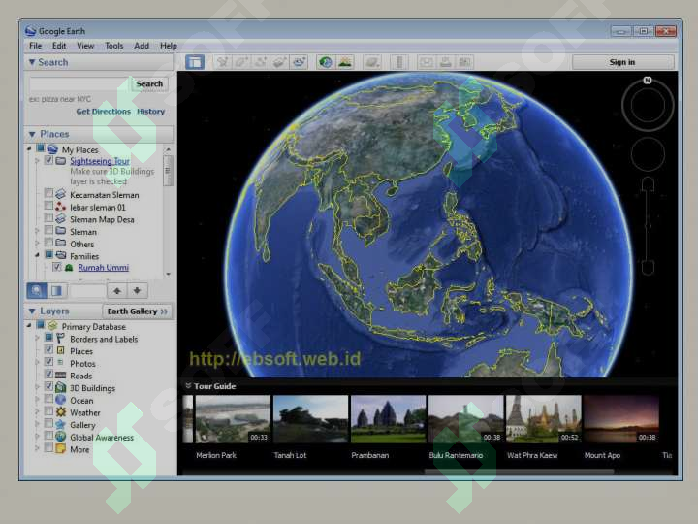This screenshot has height=524, width=698.
Task: Click the Rumah Ummi placemark icon
Action: click(69, 268)
